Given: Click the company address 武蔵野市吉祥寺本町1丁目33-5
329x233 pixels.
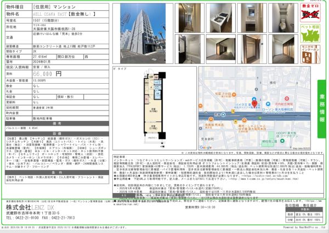Looking at the screenshot, I should pyautogui.click(x=33, y=213).
